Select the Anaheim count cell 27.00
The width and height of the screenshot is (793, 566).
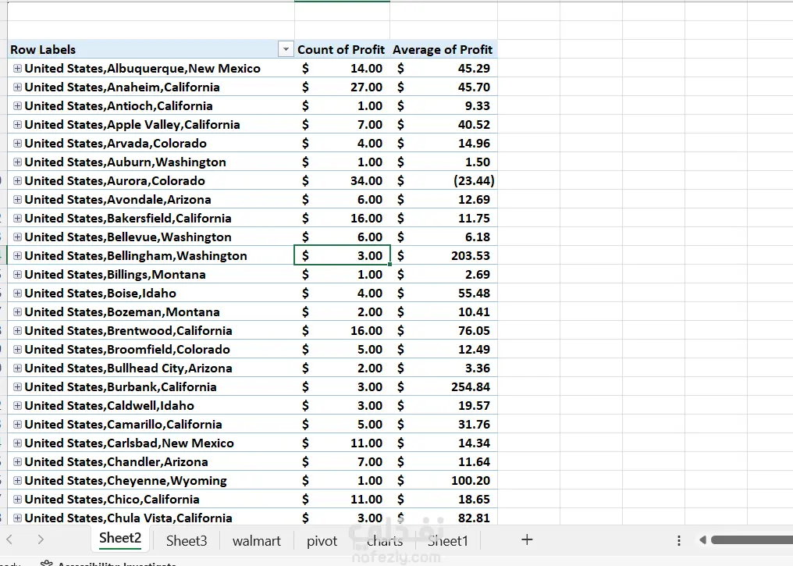tap(343, 87)
